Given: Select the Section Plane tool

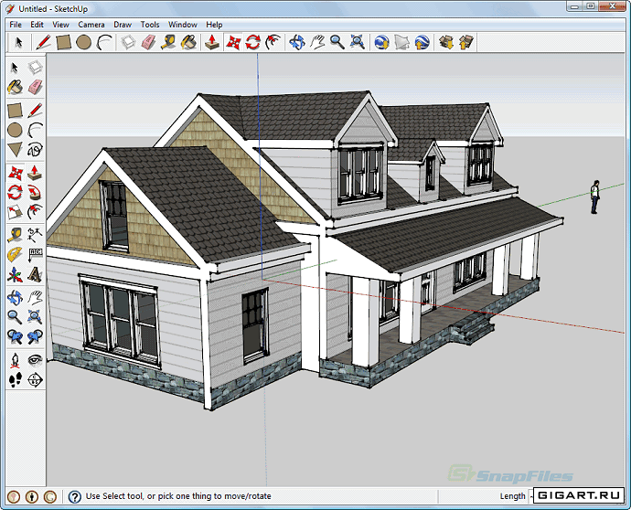Looking at the screenshot, I should (35, 379).
